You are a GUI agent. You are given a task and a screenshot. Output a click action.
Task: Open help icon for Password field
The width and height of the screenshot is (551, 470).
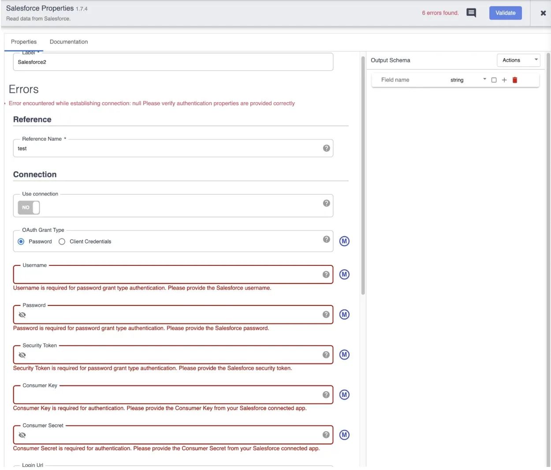326,315
